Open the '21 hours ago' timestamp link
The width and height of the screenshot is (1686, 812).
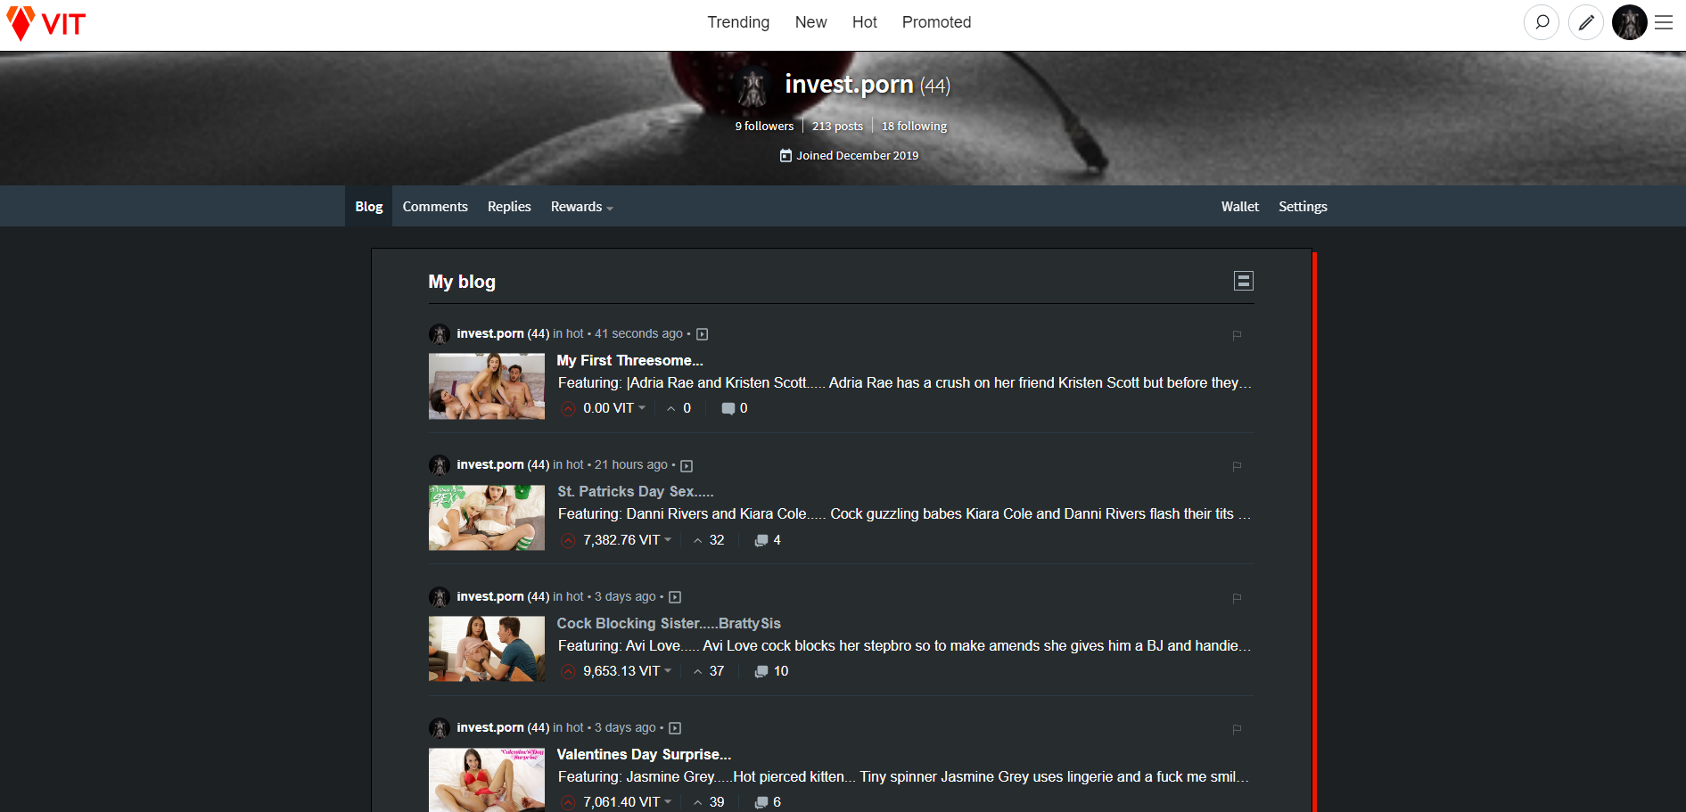pos(631,464)
